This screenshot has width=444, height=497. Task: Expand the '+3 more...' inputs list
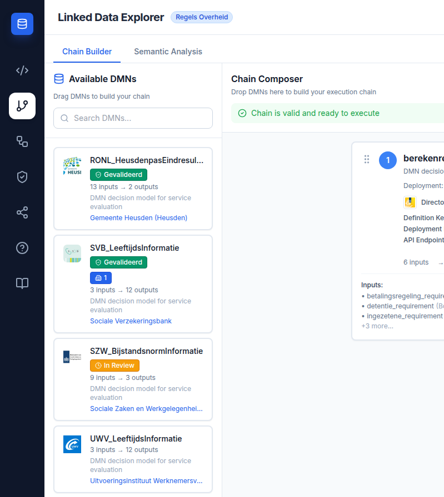377,326
